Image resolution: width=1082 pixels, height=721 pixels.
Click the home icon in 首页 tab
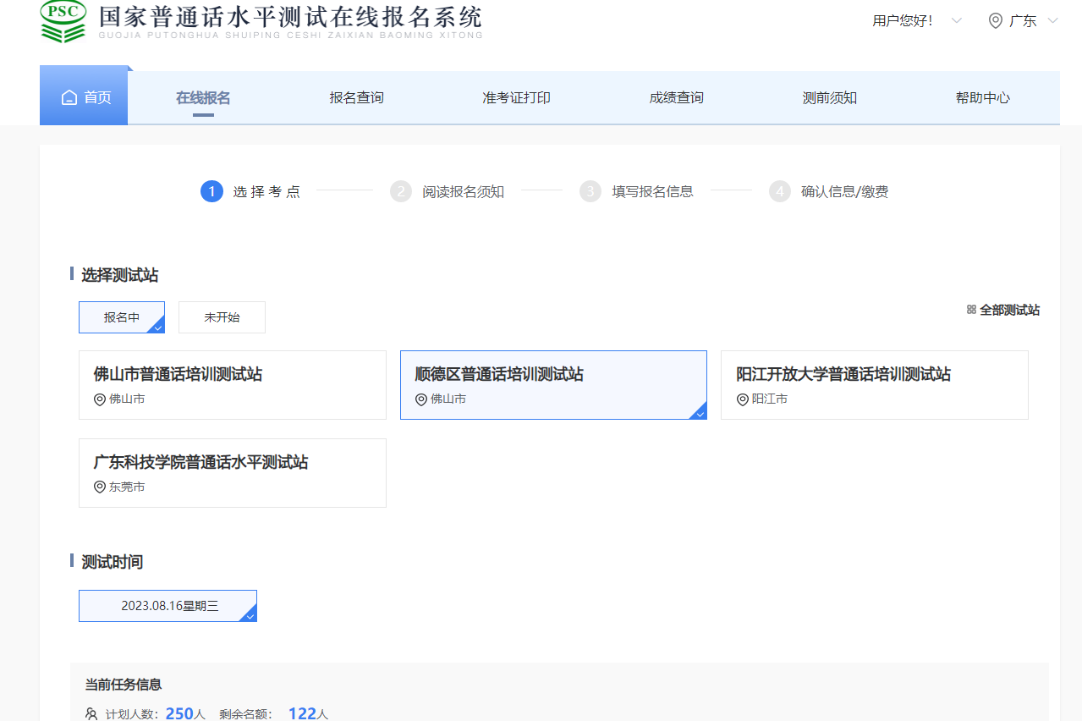click(x=69, y=98)
